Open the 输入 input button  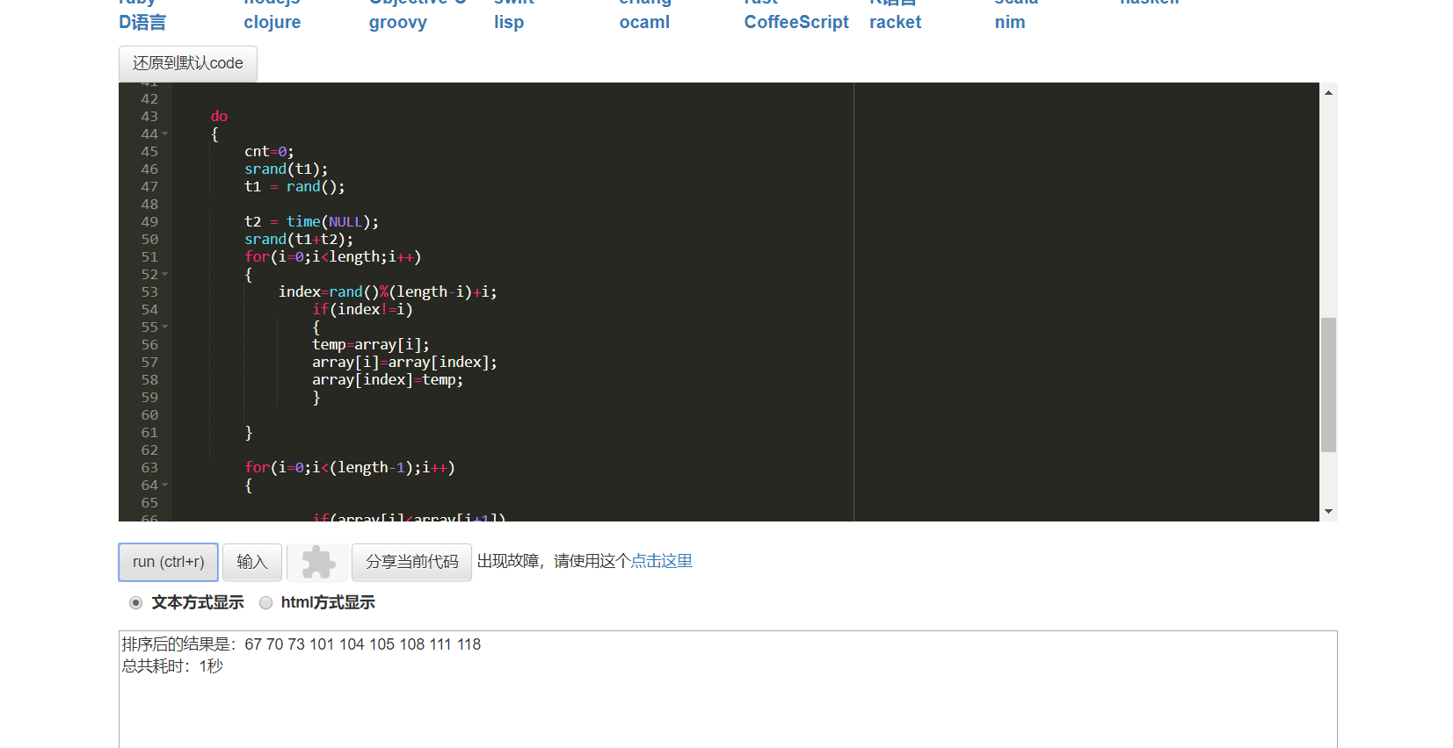click(x=251, y=562)
